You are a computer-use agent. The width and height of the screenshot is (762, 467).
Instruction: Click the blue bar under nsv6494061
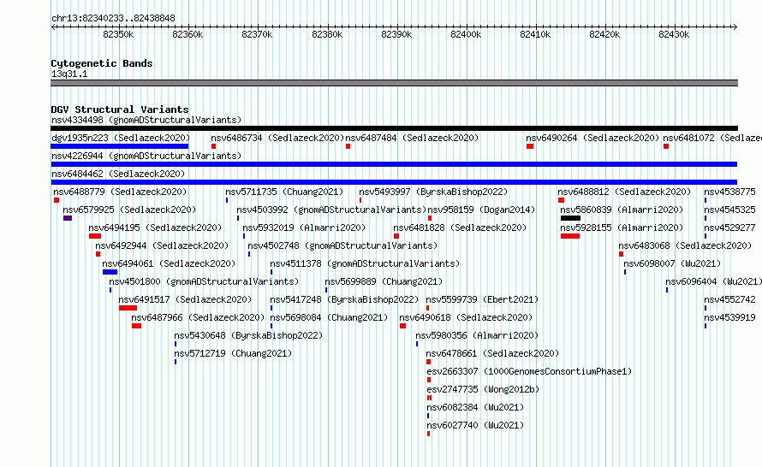pyautogui.click(x=110, y=272)
